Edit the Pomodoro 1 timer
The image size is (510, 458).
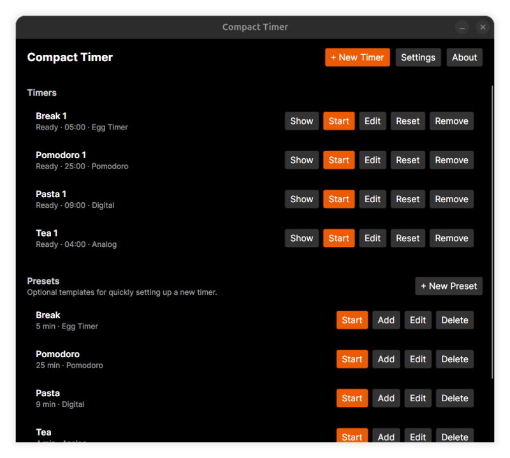coord(372,160)
